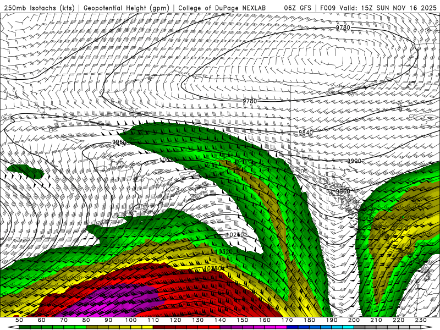
Task: Click the "06Z GFS" model run label
Action: [x=298, y=8]
